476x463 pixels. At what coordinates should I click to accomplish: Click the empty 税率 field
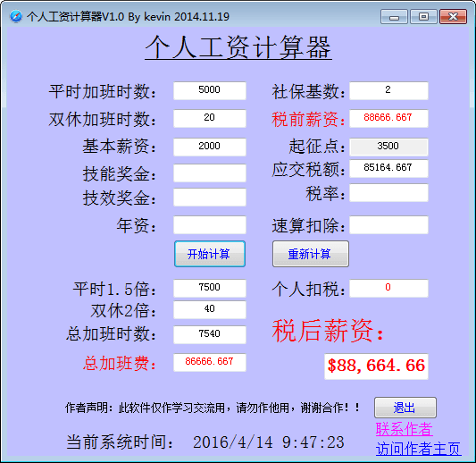click(x=388, y=192)
